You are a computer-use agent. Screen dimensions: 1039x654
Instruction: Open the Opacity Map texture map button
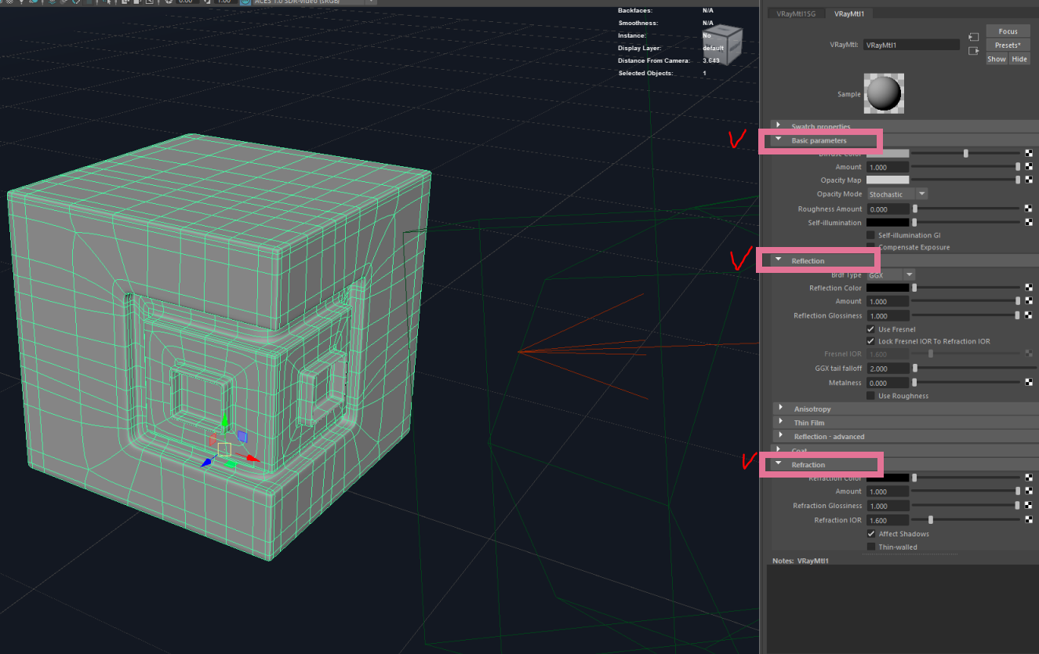(1028, 180)
